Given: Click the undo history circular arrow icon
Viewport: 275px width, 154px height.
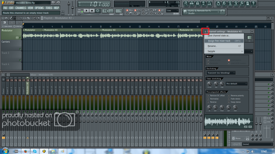Looking at the screenshot, I should 218,3.
